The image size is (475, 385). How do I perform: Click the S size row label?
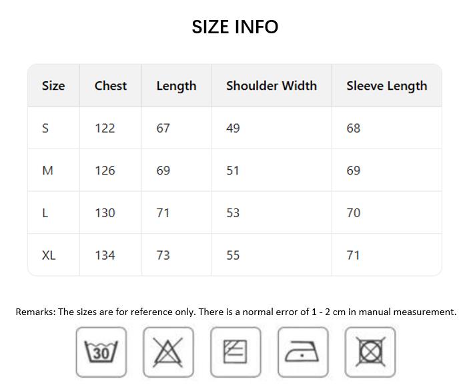pyautogui.click(x=45, y=128)
